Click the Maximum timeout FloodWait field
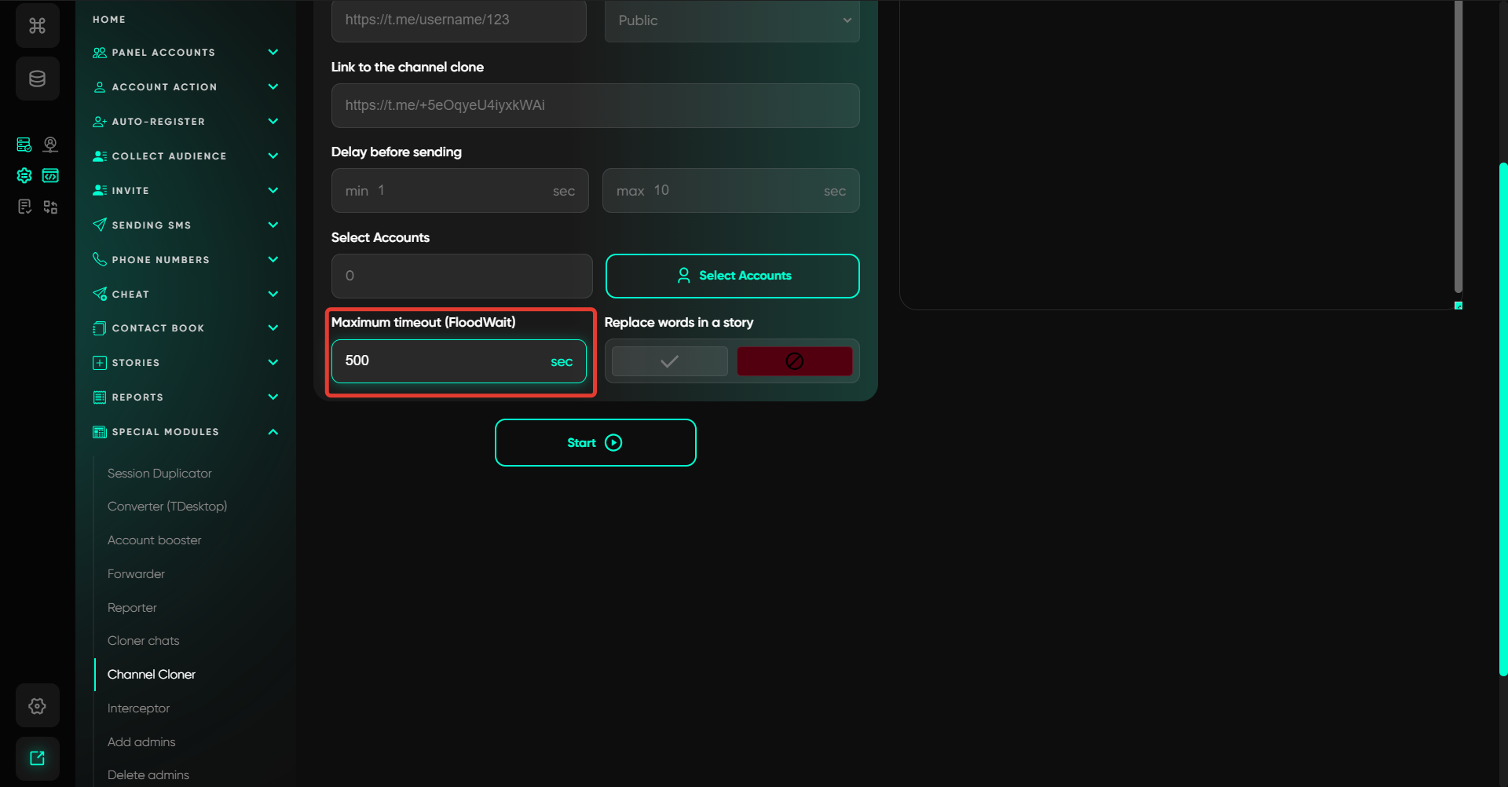Image resolution: width=1508 pixels, height=787 pixels. [x=444, y=361]
